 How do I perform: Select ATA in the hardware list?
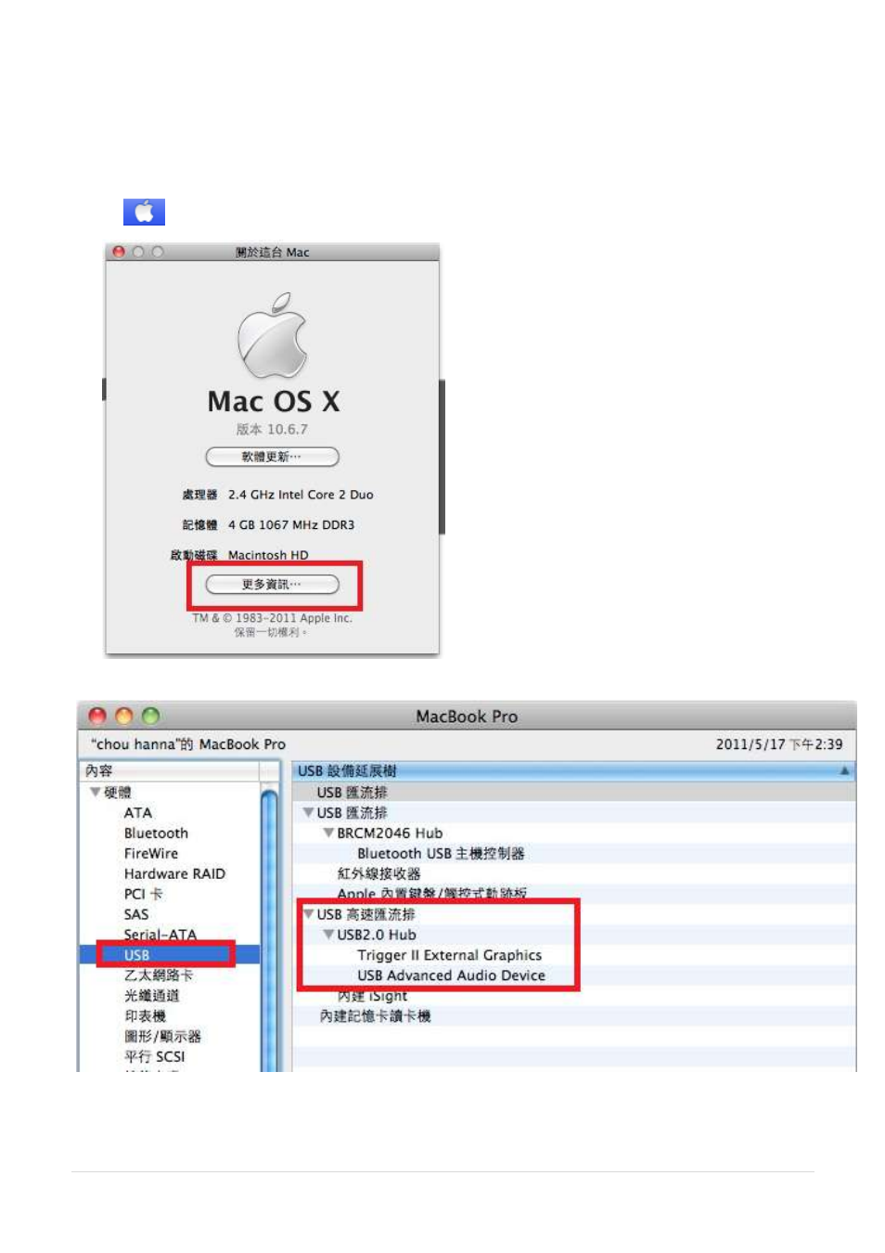click(138, 812)
